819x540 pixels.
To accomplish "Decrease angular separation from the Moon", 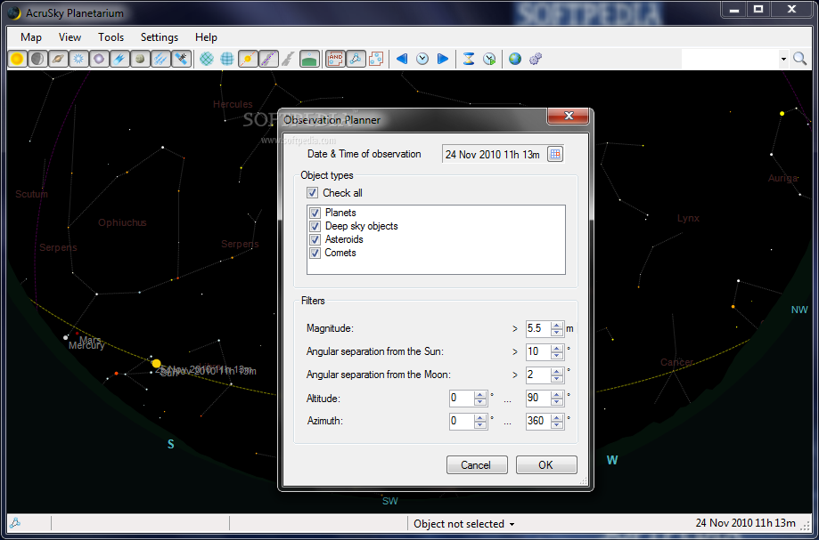I will [x=557, y=378].
